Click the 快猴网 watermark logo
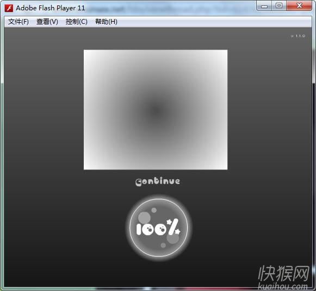Image resolution: width=316 pixels, height=291 pixels. tap(284, 273)
